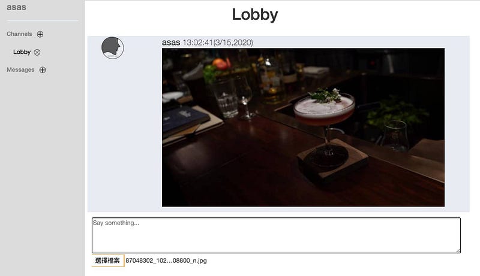Screen dimensions: 480x276
Task: Select the Channels section label
Action: pyautogui.click(x=19, y=34)
